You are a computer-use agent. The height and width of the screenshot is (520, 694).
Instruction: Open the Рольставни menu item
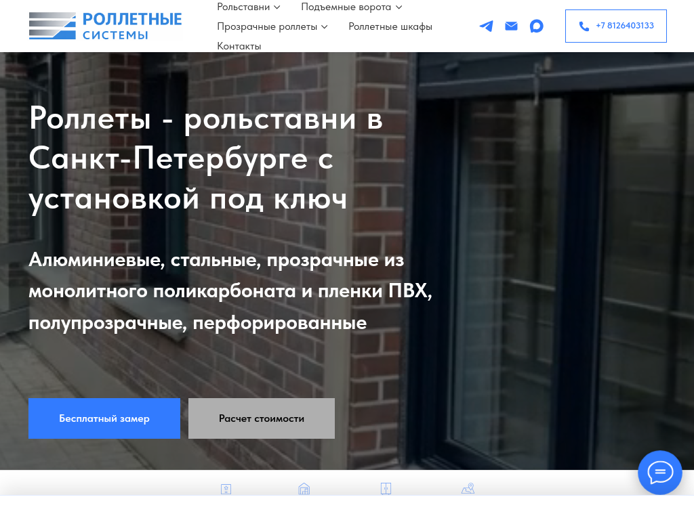243,7
